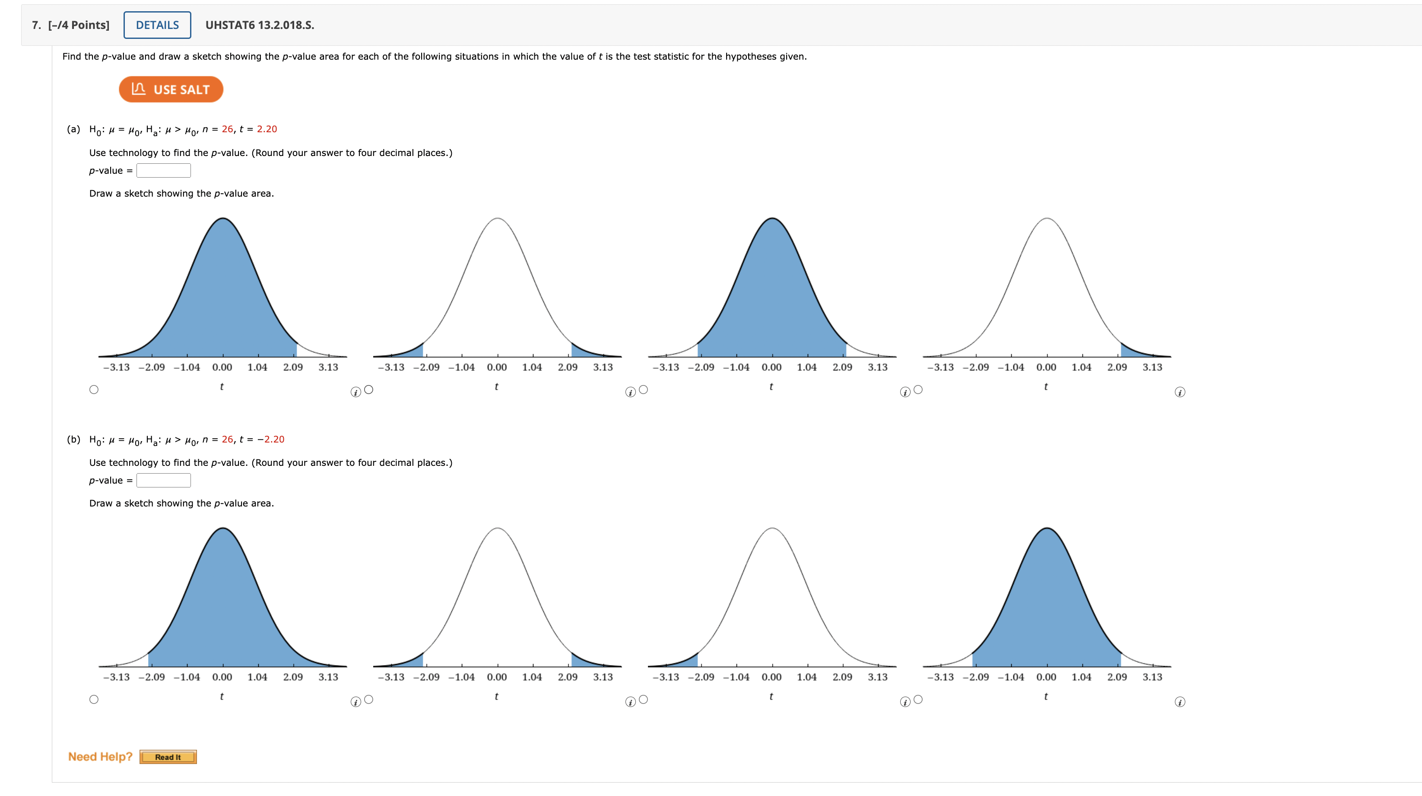Viewport: 1422px width, 796px height.
Task: Click info icon beside left-tail graph in part (b)
Action: click(x=905, y=702)
